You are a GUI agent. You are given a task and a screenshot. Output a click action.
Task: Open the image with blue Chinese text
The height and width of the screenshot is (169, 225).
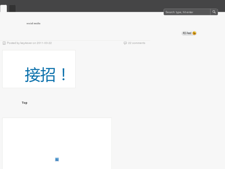coord(39,69)
